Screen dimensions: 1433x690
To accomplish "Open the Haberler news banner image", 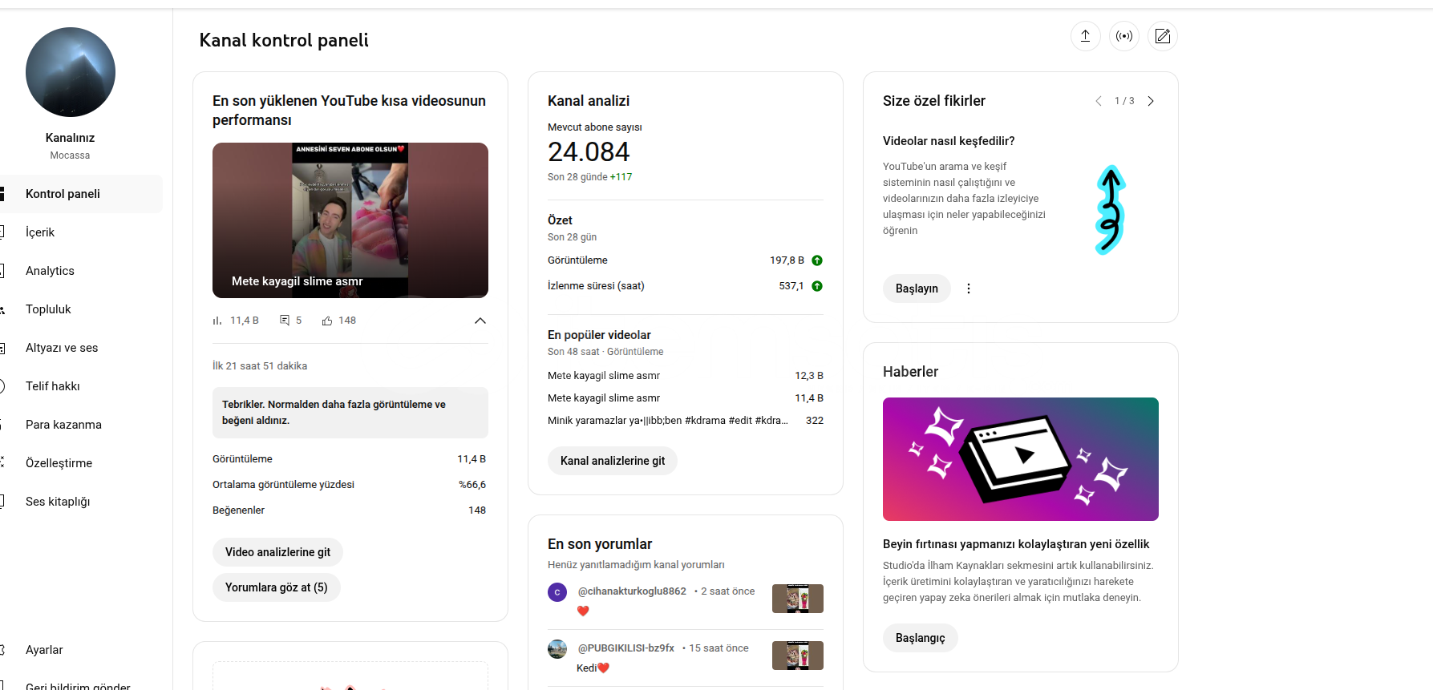I will pos(1021,459).
